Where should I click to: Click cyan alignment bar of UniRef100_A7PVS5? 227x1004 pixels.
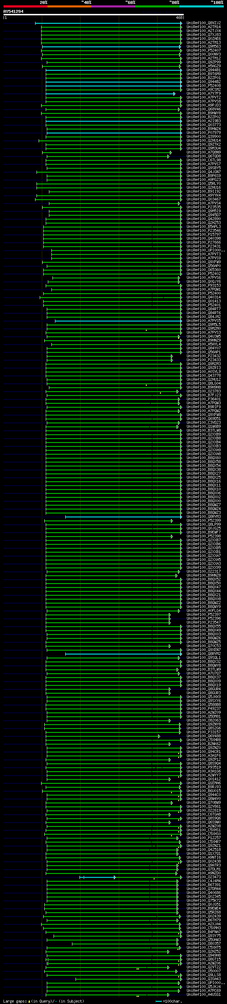[118, 321]
